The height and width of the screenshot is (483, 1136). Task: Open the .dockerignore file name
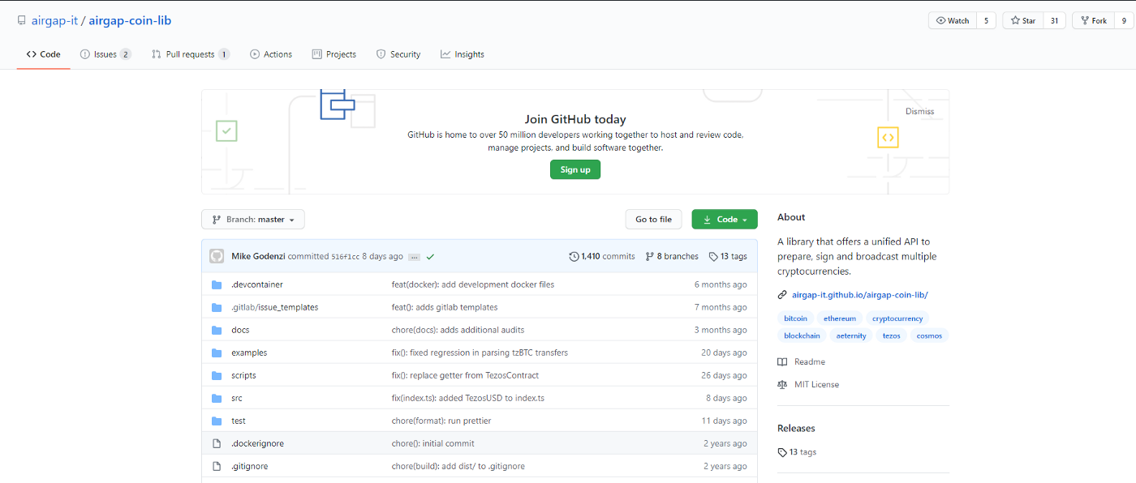(257, 444)
